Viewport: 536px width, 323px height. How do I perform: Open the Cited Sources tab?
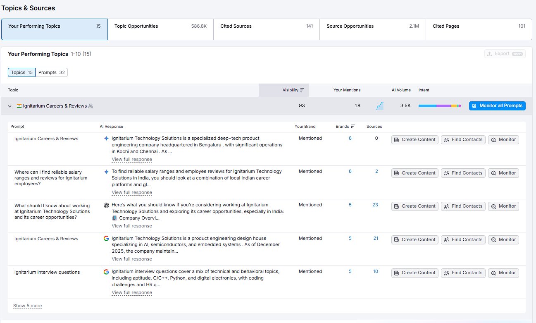(x=266, y=29)
